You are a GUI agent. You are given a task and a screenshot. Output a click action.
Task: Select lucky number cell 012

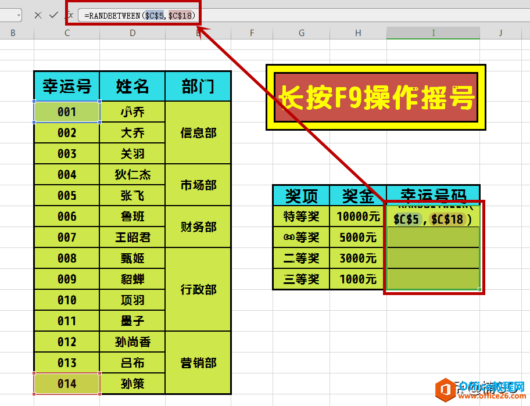click(x=67, y=342)
